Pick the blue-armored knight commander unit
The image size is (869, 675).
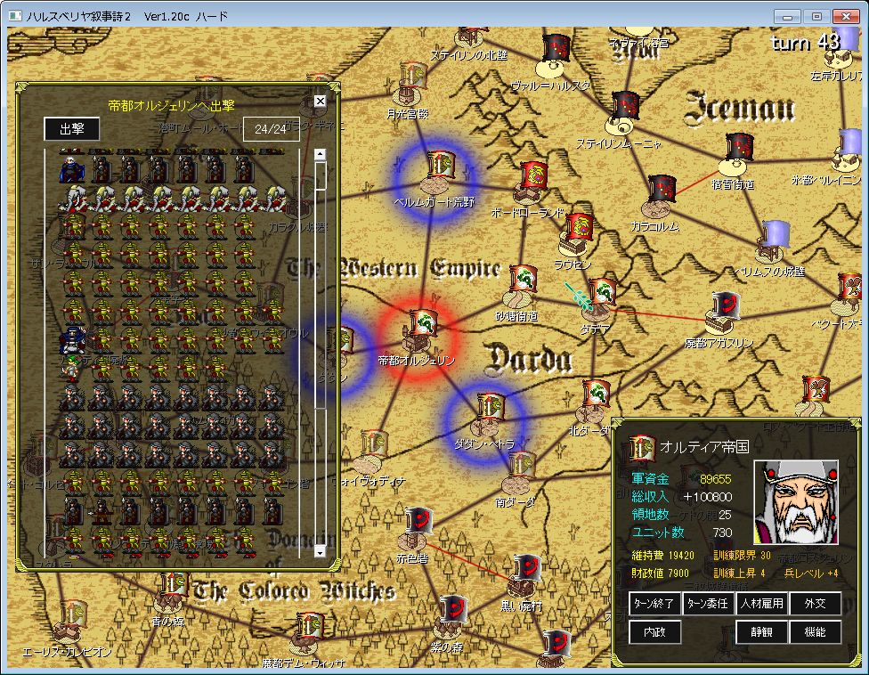[x=73, y=339]
